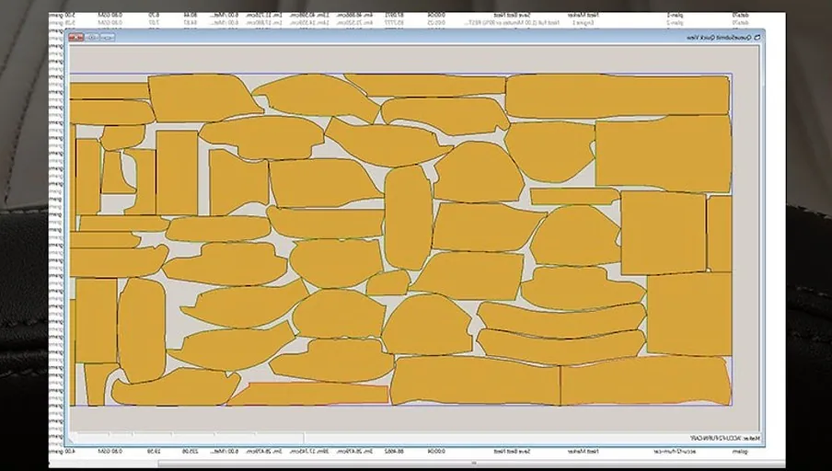
Task: Select the tall oval piece in marker center
Action: pyautogui.click(x=408, y=217)
